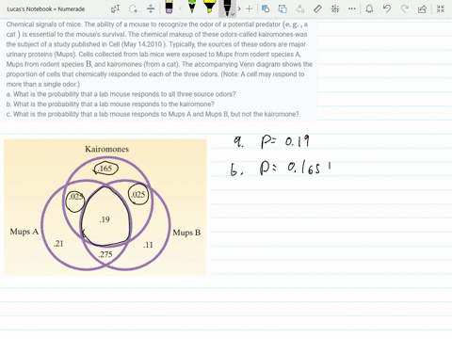Choose the Insert Space tool
Screen dimensions: 452x339
151,8
